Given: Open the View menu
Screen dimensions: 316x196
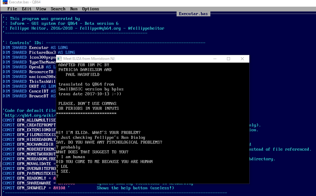Looking at the screenshot, I should (41, 9).
